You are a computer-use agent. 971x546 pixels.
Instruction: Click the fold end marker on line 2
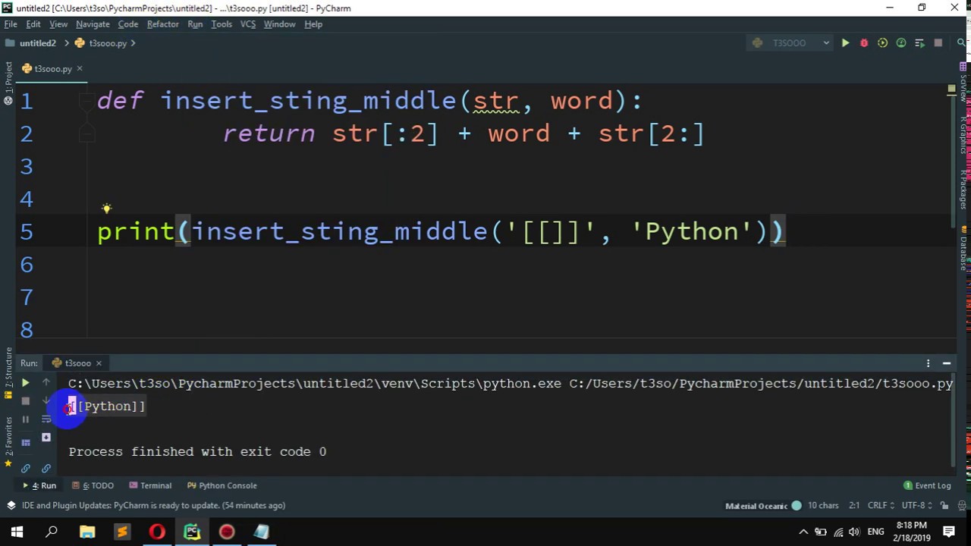[86, 134]
